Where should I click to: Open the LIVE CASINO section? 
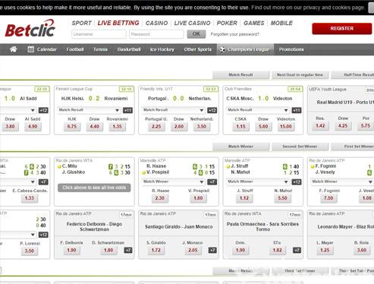pyautogui.click(x=192, y=23)
